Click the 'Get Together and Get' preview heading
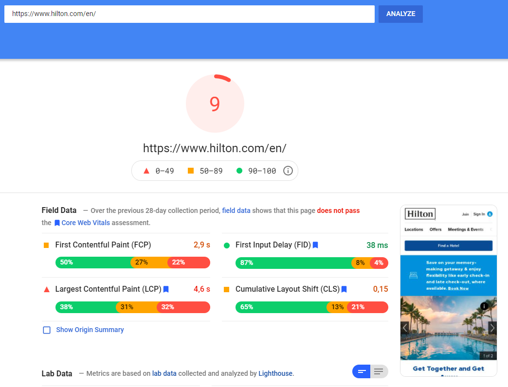The image size is (508, 387). click(448, 369)
